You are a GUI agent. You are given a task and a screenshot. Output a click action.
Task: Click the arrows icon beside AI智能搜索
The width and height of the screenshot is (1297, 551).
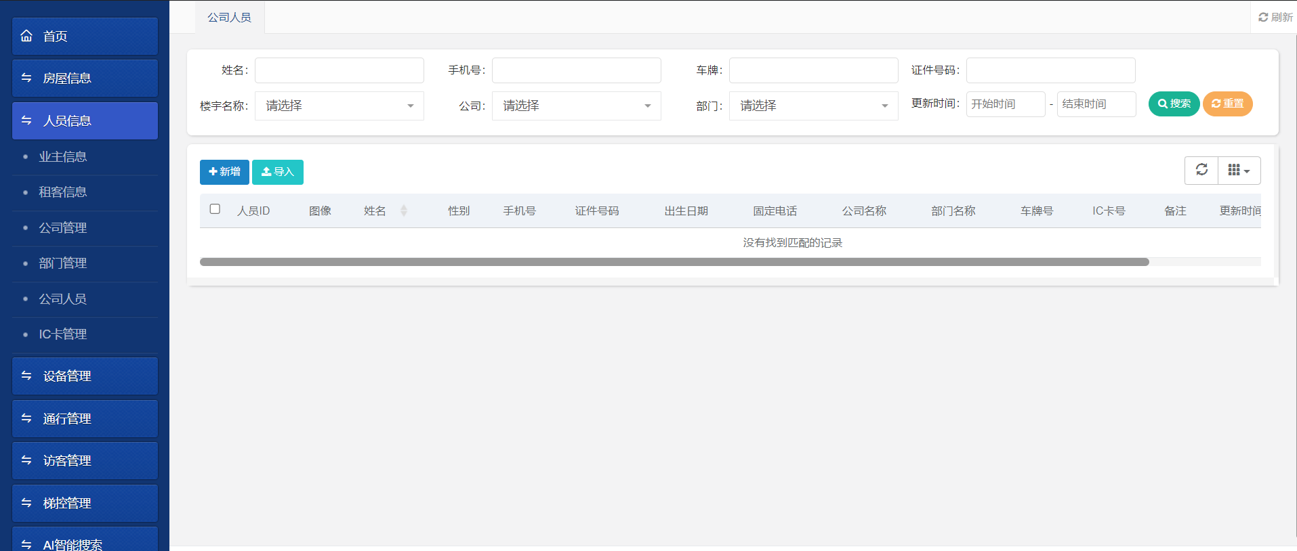tap(26, 544)
